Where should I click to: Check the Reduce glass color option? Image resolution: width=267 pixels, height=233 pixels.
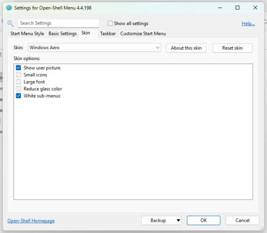click(18, 89)
